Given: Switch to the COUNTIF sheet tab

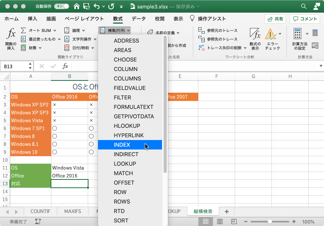Looking at the screenshot, I should click(x=40, y=211).
